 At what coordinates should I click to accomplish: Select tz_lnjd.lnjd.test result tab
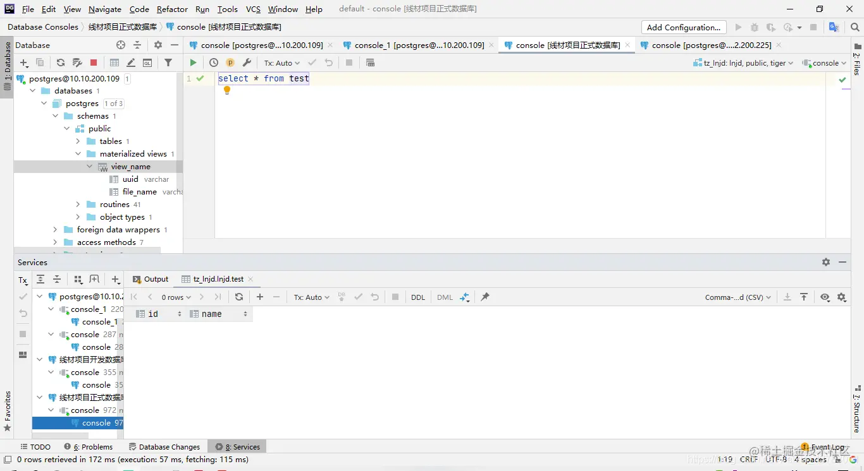[218, 279]
